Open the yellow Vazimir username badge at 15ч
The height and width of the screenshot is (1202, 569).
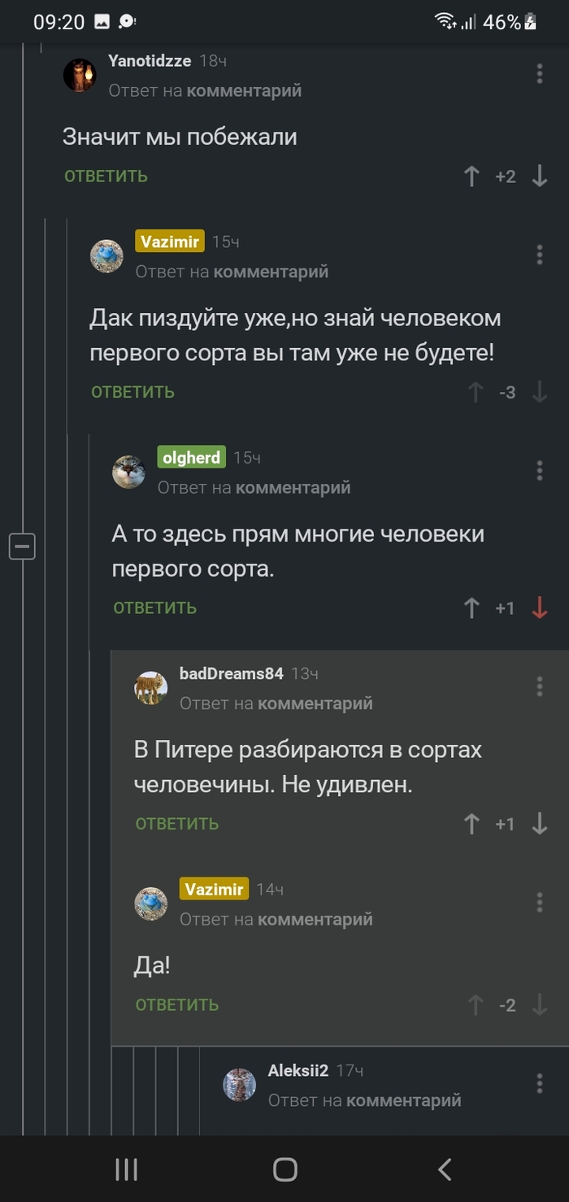[169, 242]
